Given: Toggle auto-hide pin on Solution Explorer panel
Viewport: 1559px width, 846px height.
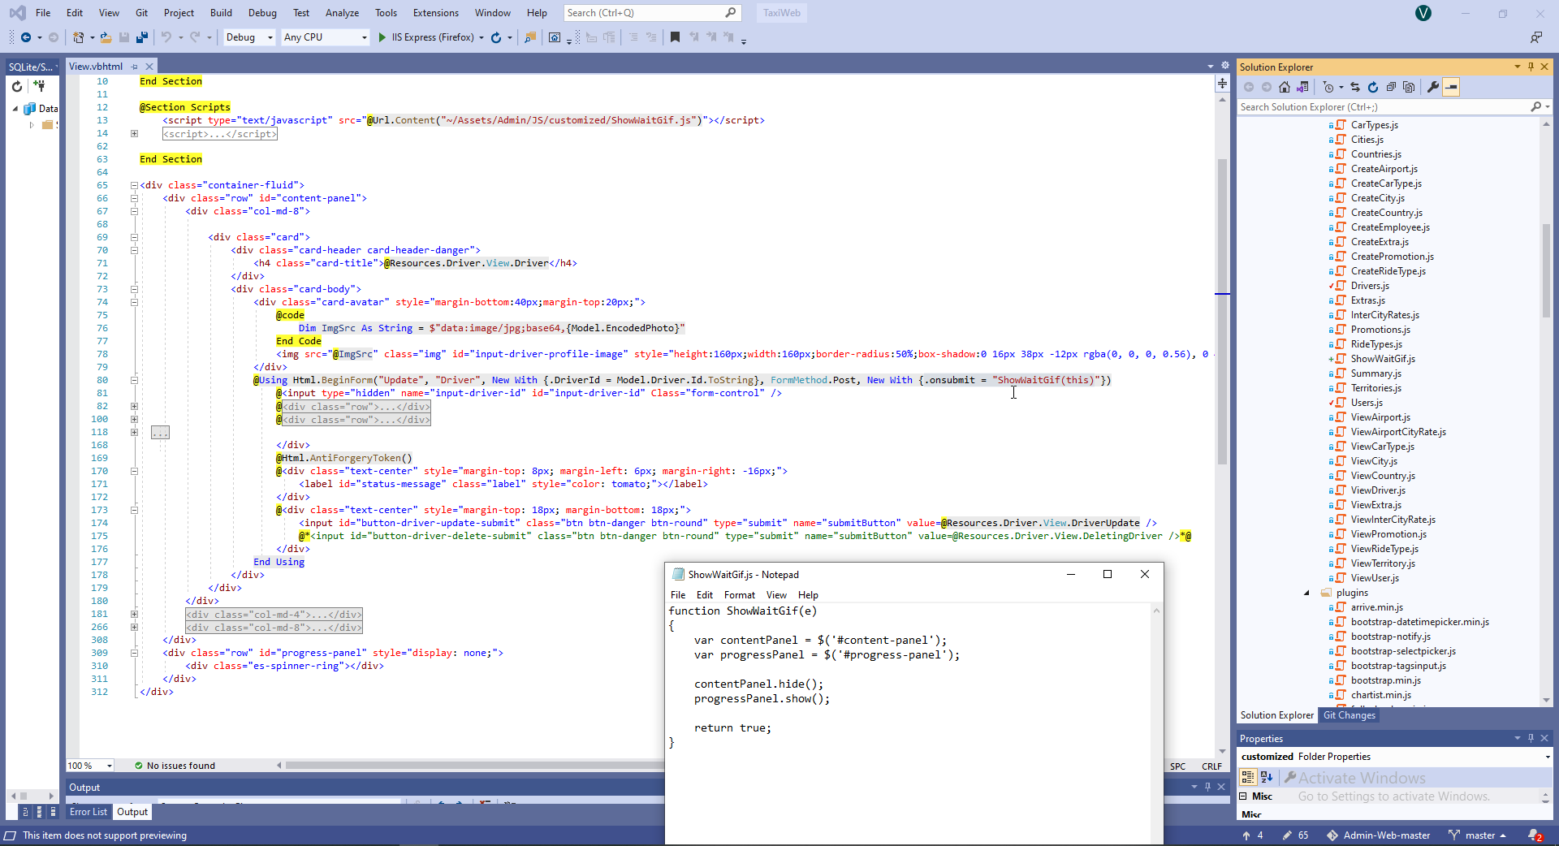Looking at the screenshot, I should tap(1531, 67).
